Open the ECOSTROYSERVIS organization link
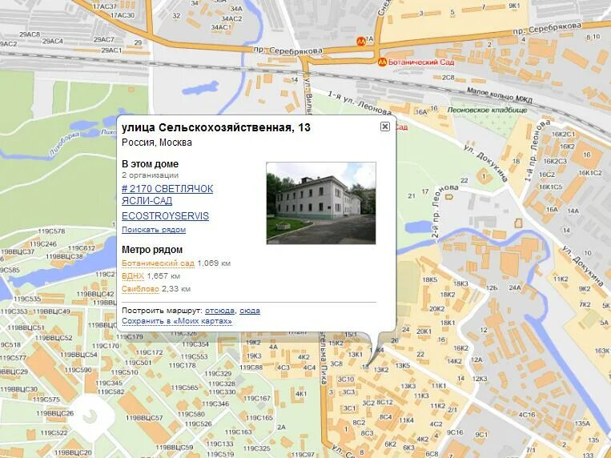 tap(165, 216)
